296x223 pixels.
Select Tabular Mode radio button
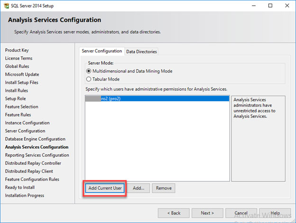pos(89,79)
